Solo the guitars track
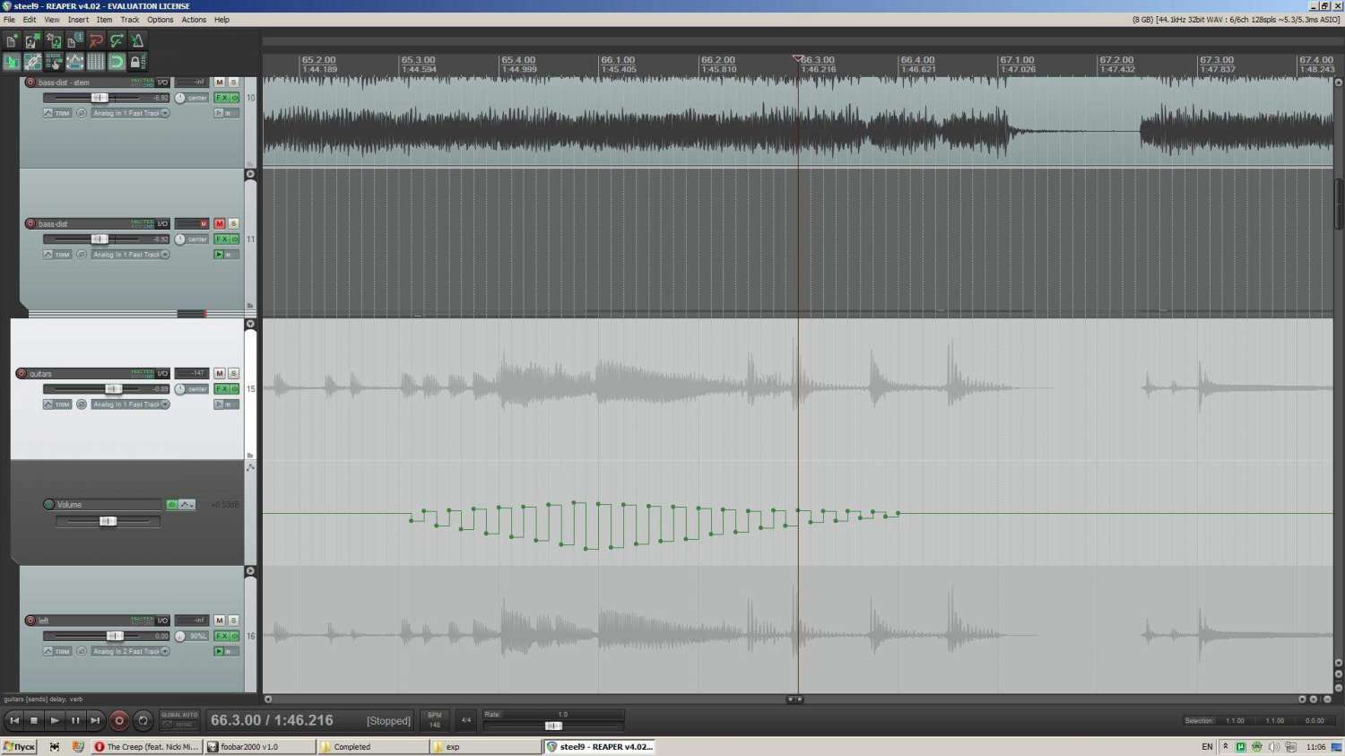 point(233,373)
